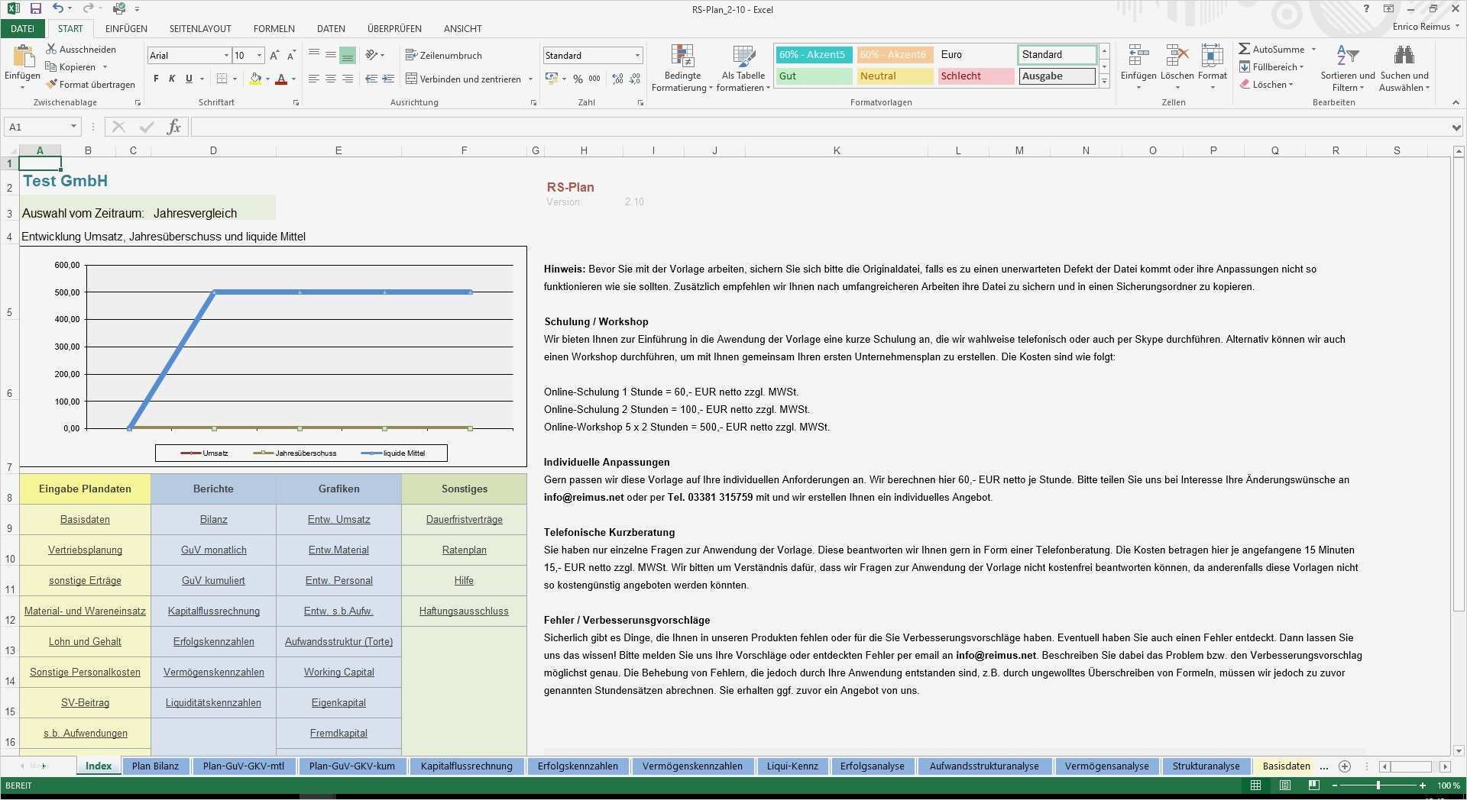Screen dimensions: 1467x800
Task: Click Suchen und Auswählen
Action: point(1404,67)
